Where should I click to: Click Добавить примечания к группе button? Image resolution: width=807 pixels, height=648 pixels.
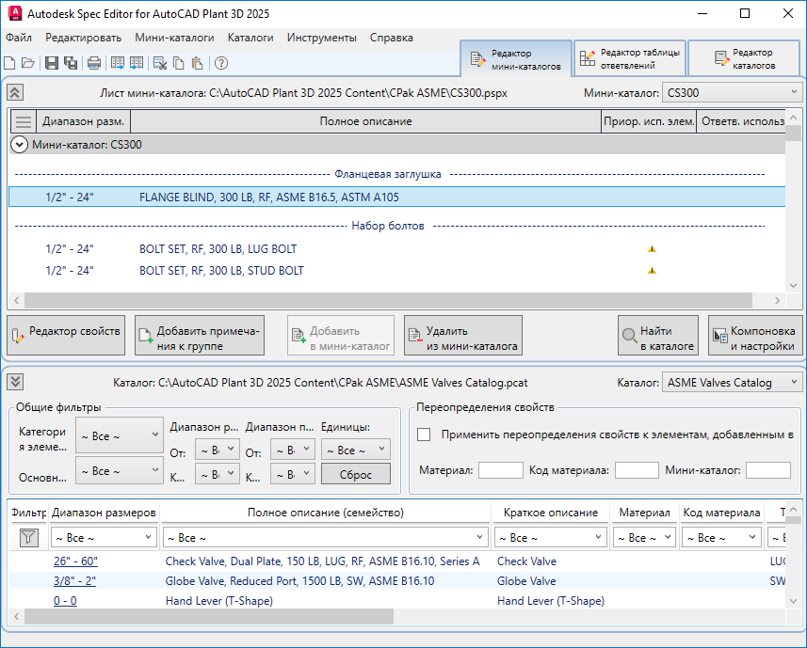tap(200, 336)
